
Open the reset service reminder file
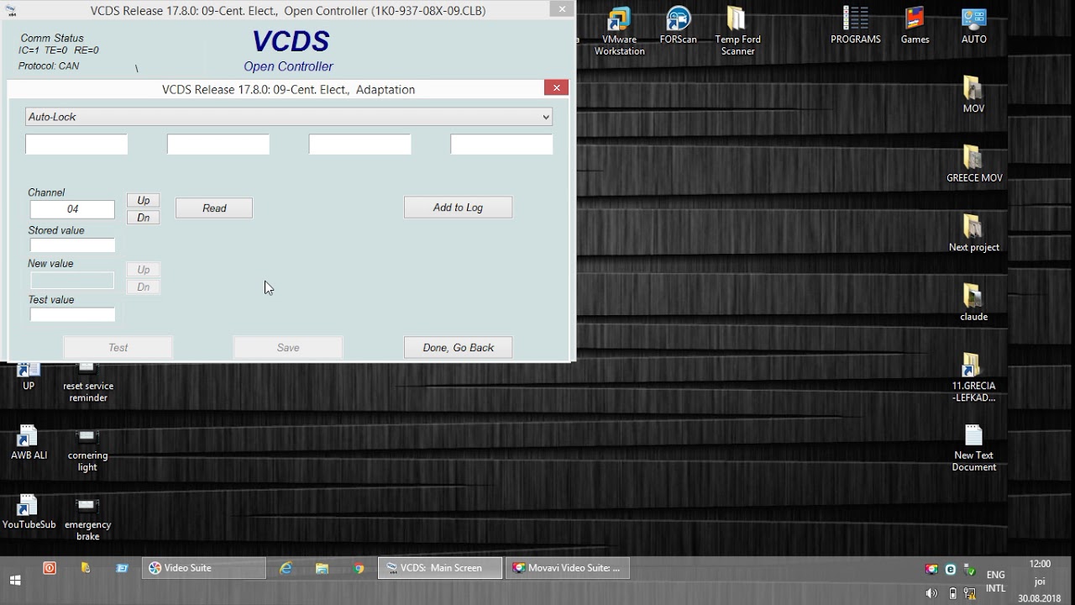click(88, 383)
